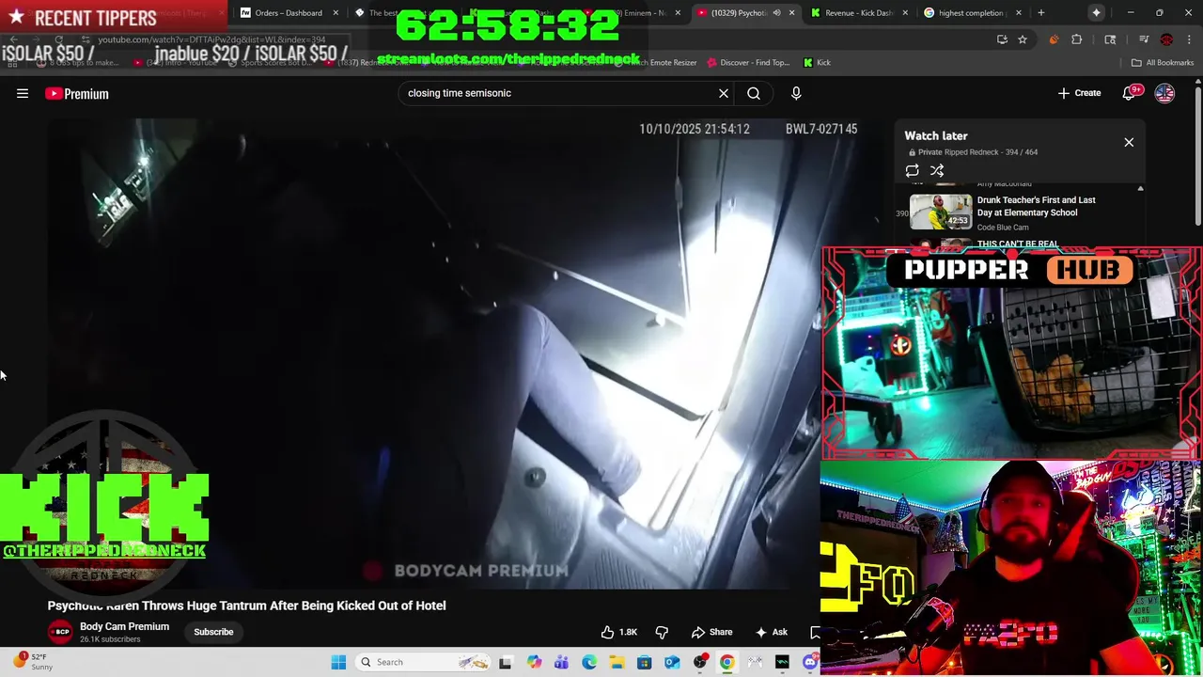1203x677 pixels.
Task: Jump to top with the playlist up arrow
Action: pyautogui.click(x=1140, y=189)
